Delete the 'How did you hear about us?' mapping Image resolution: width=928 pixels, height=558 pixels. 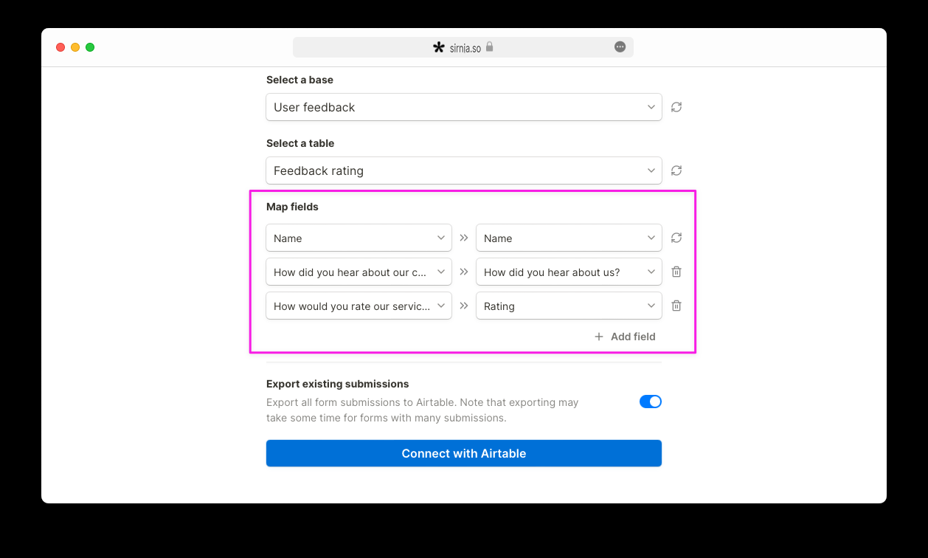tap(676, 272)
